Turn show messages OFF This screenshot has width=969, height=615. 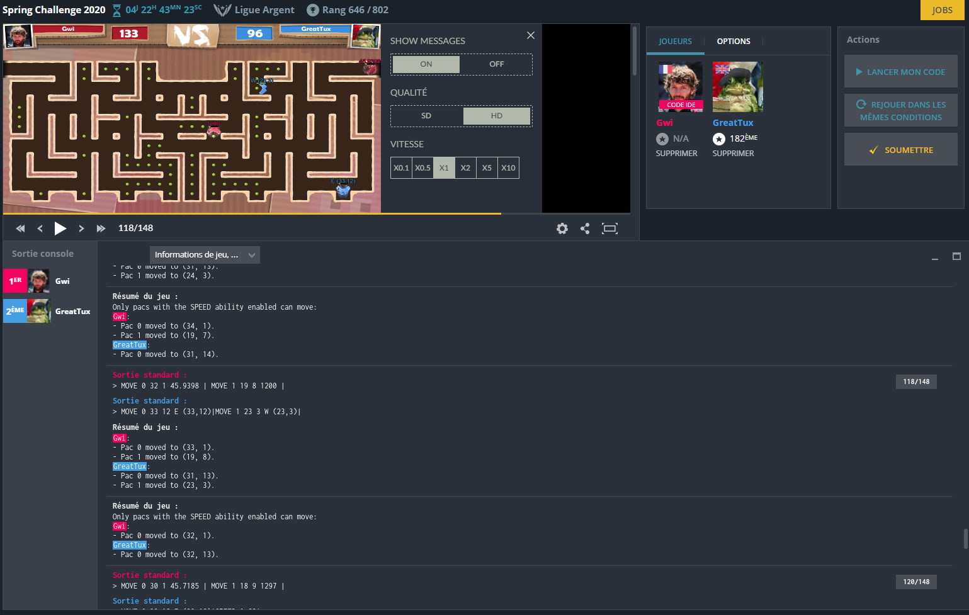coord(497,64)
